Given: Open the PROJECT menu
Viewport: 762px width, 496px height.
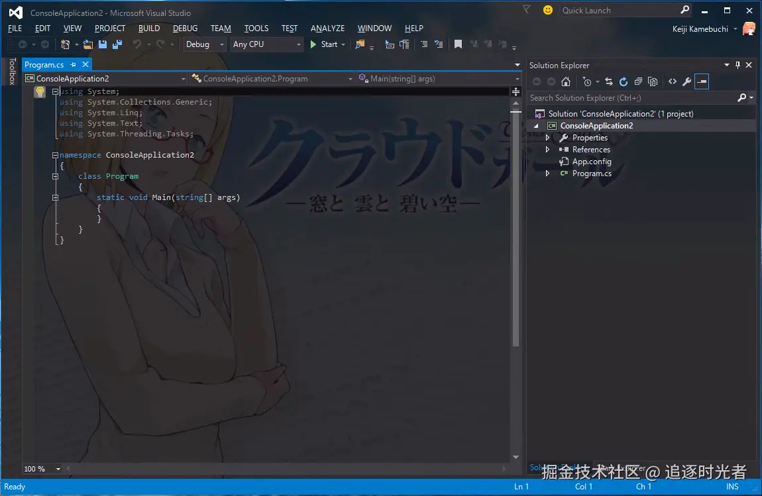Looking at the screenshot, I should [x=110, y=28].
